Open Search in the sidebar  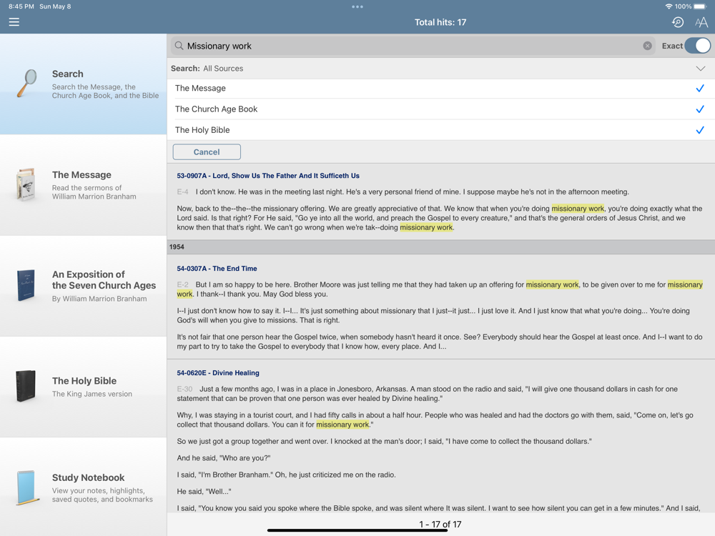(84, 84)
